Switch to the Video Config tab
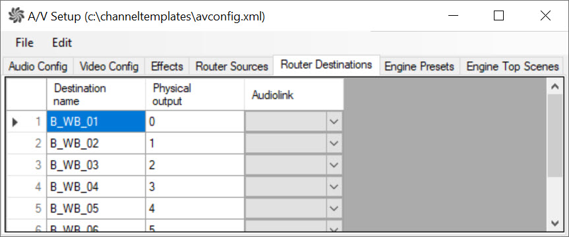Image resolution: width=569 pixels, height=237 pixels. [109, 66]
